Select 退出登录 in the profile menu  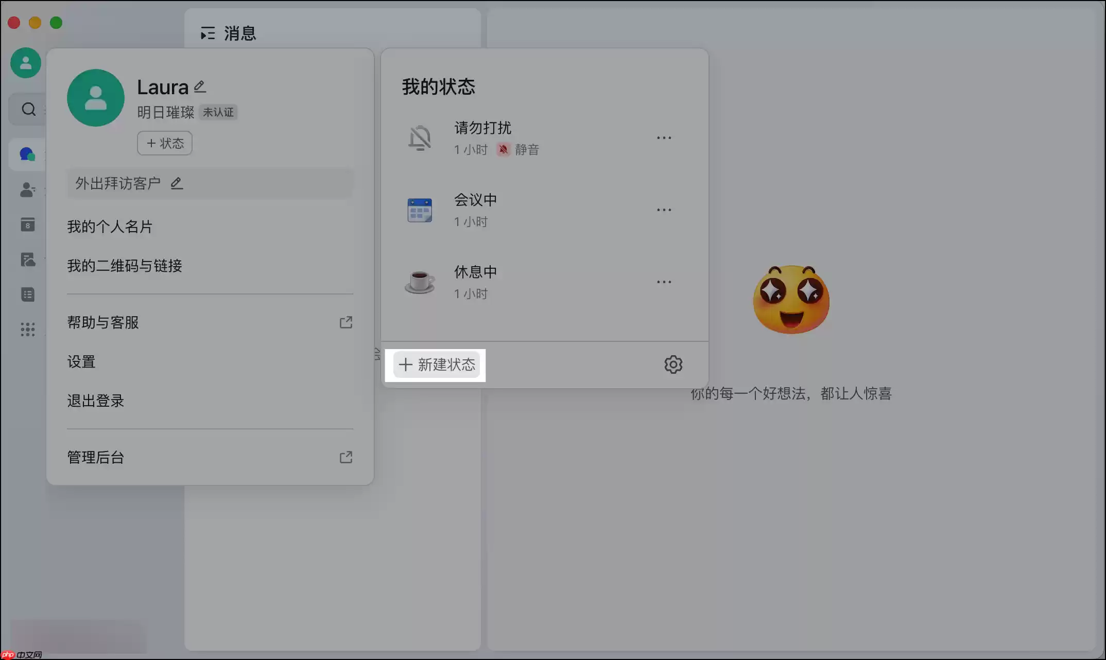pos(95,401)
